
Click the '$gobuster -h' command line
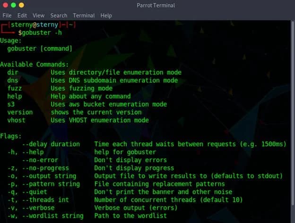pyautogui.click(x=40, y=33)
